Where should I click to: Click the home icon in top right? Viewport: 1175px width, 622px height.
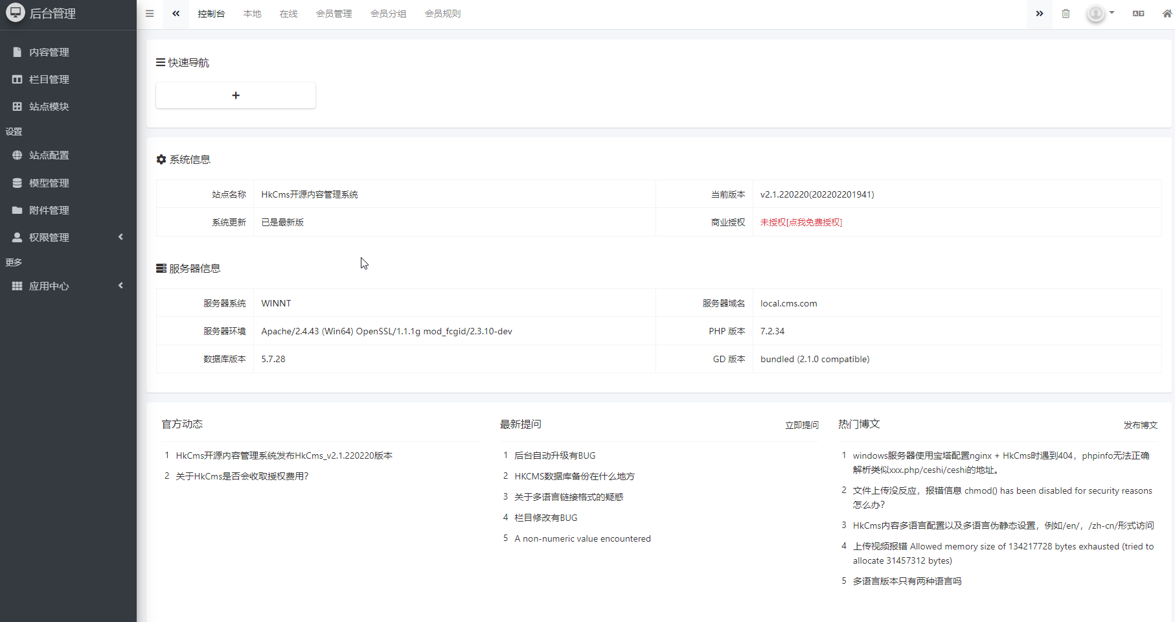(x=1167, y=14)
